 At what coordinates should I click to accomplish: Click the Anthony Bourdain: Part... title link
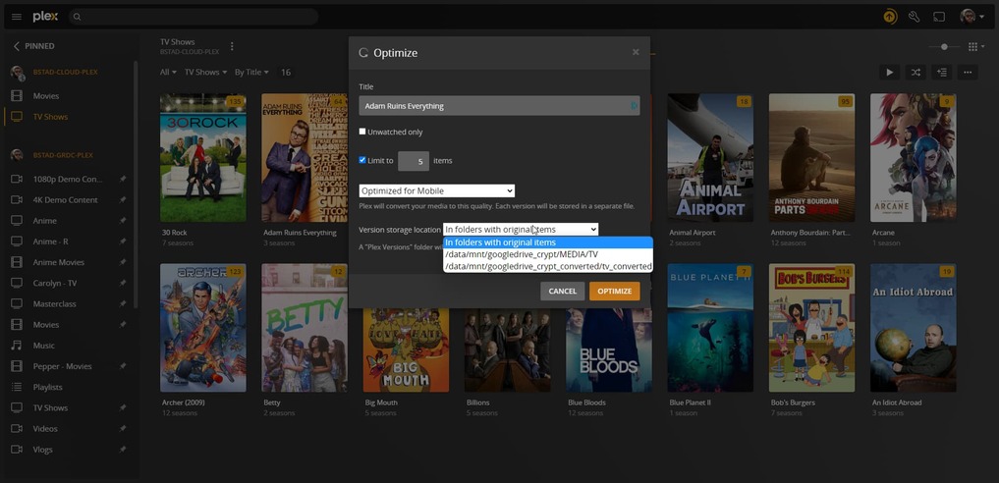(809, 233)
